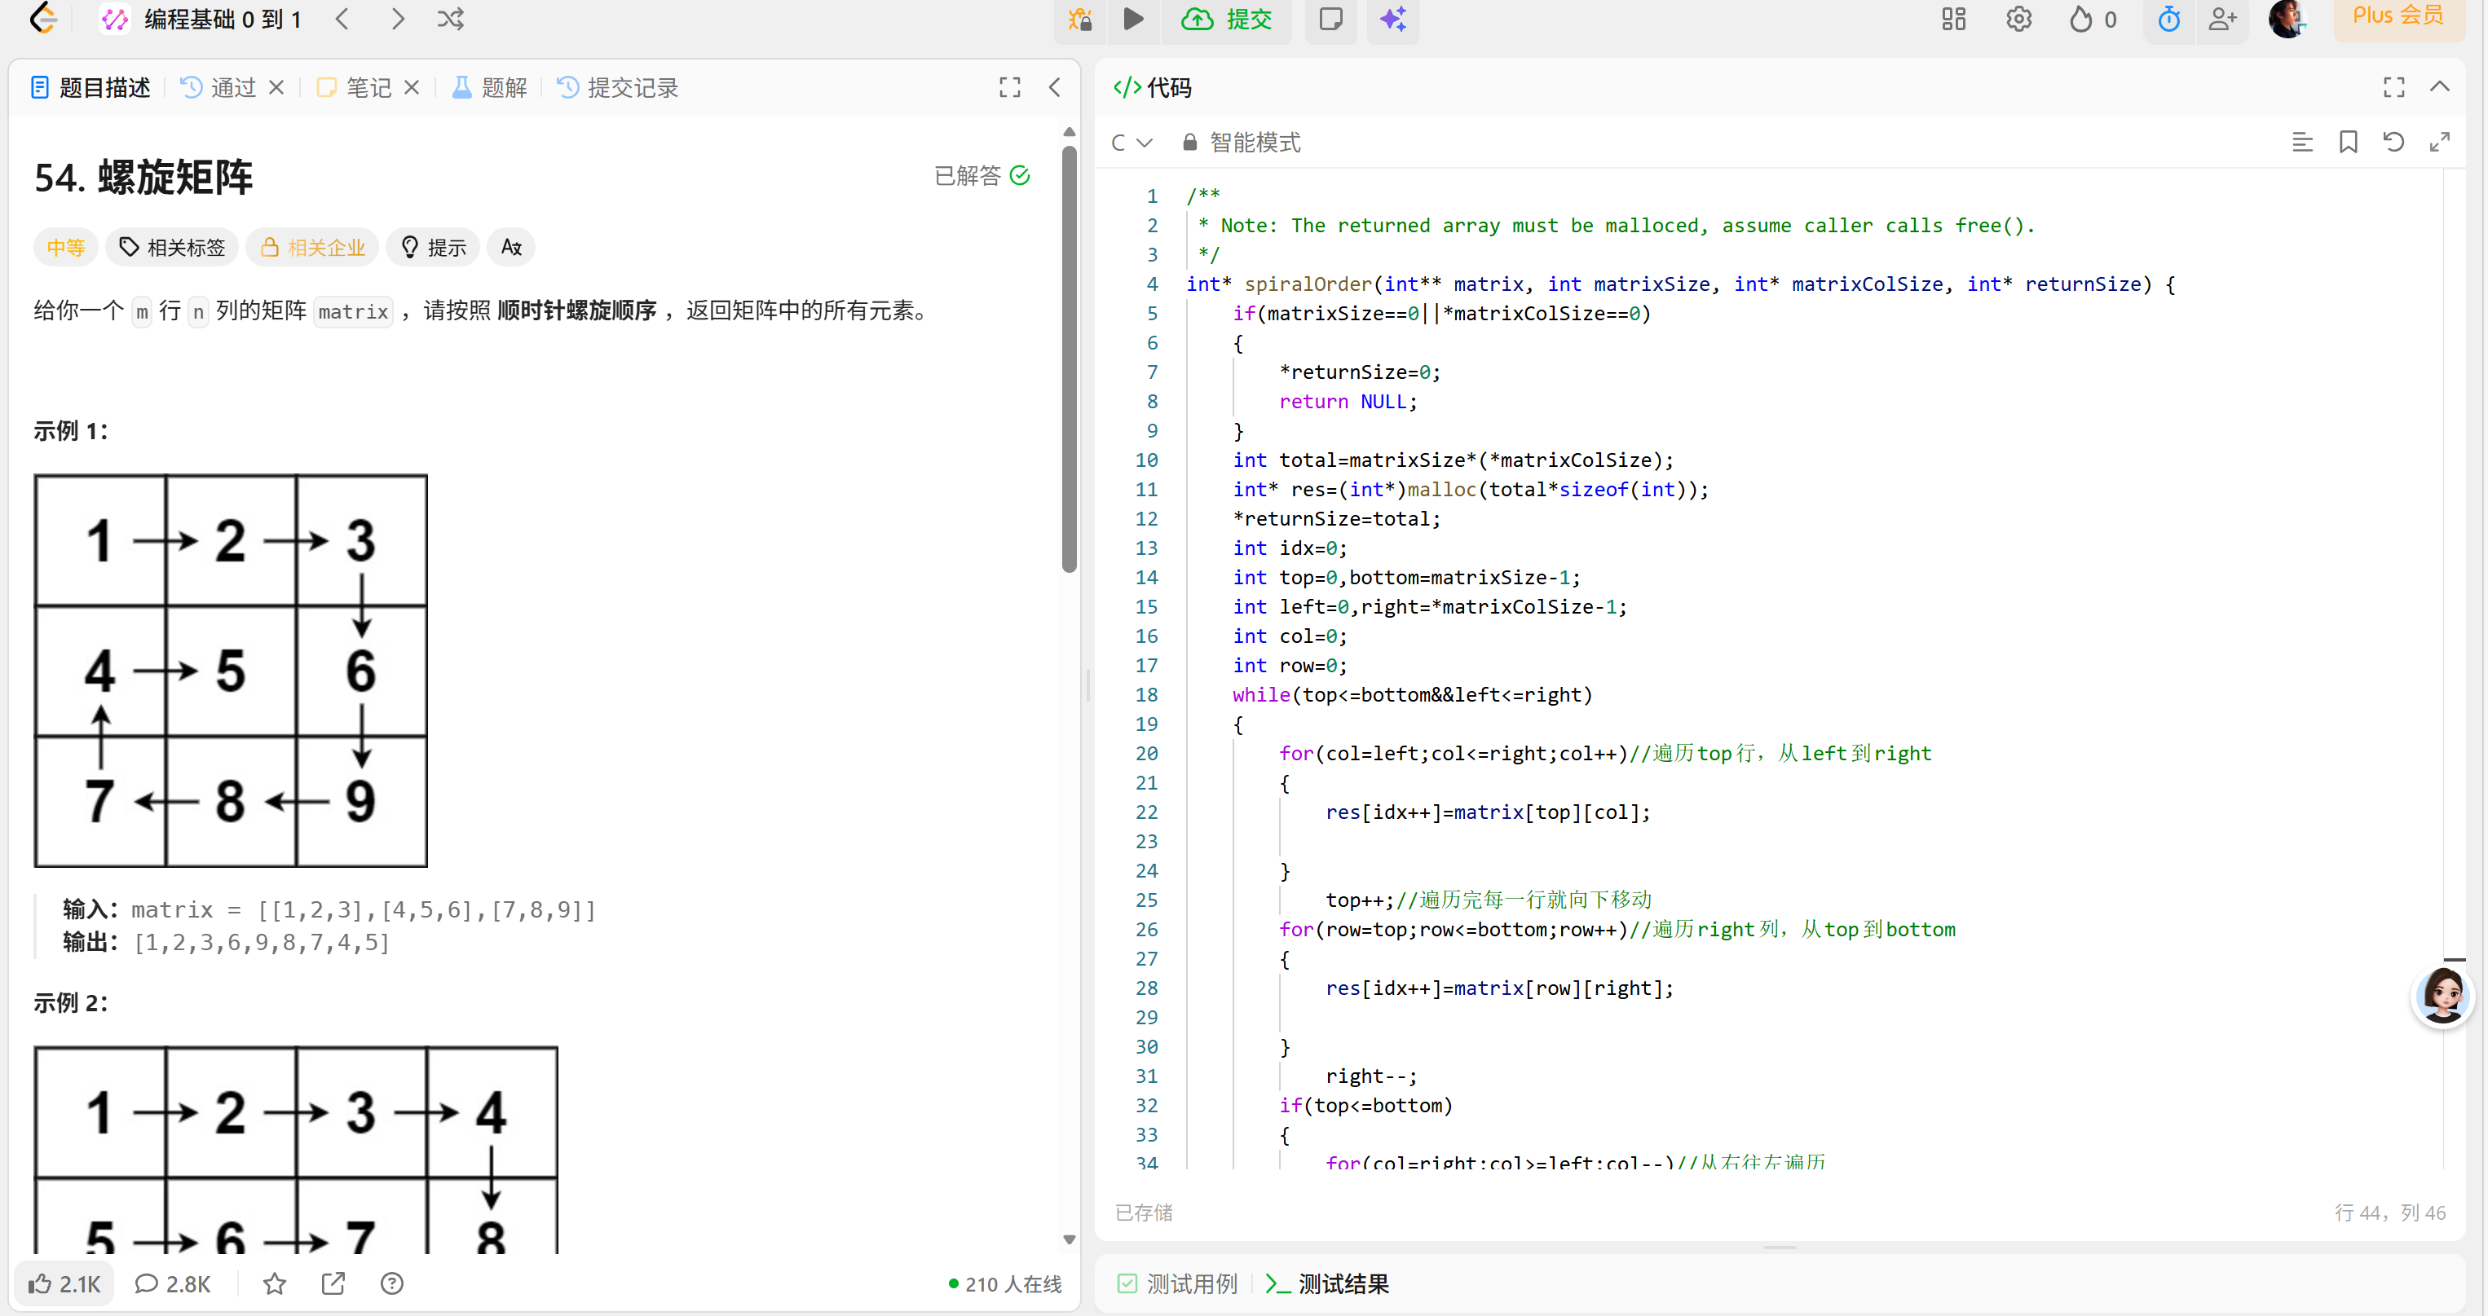Screen dimensions: 2488x1316
Task: Close the 笔记 tab with its X
Action: click(412, 87)
